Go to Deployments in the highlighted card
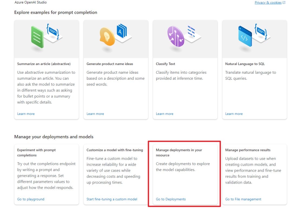The height and width of the screenshot is (212, 292). click(171, 199)
